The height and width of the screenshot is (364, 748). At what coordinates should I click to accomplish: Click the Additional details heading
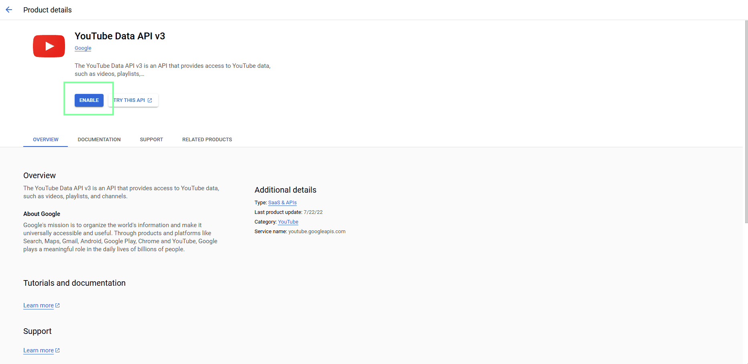pyautogui.click(x=285, y=190)
